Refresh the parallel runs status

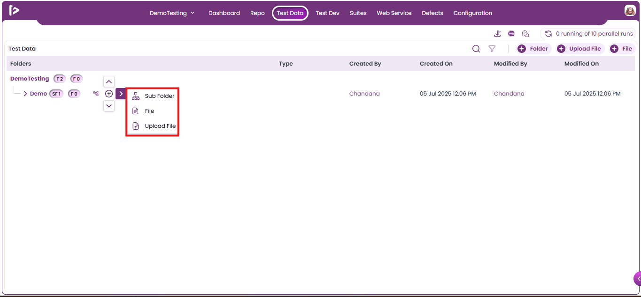[x=548, y=34]
